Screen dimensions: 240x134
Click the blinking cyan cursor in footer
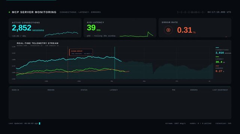point(39,124)
